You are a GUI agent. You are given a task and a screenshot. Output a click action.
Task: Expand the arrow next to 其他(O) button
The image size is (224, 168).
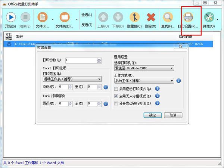217,19
